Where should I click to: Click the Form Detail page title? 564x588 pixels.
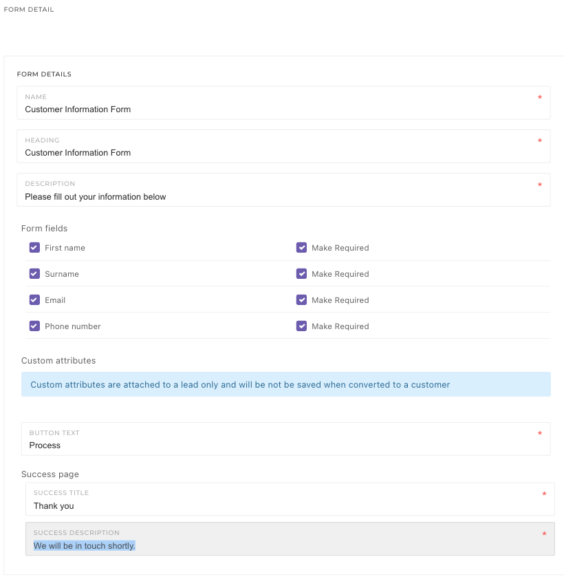[x=29, y=10]
